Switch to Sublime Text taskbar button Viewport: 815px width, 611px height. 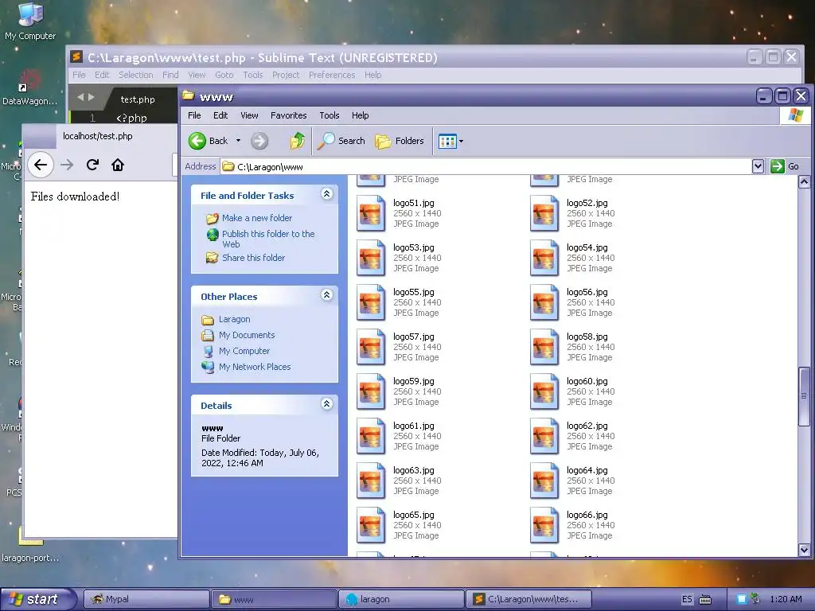(529, 599)
